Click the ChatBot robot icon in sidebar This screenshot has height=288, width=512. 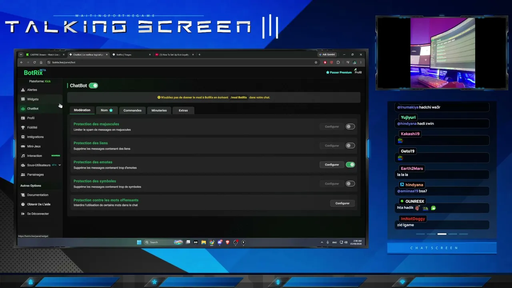[x=23, y=109]
